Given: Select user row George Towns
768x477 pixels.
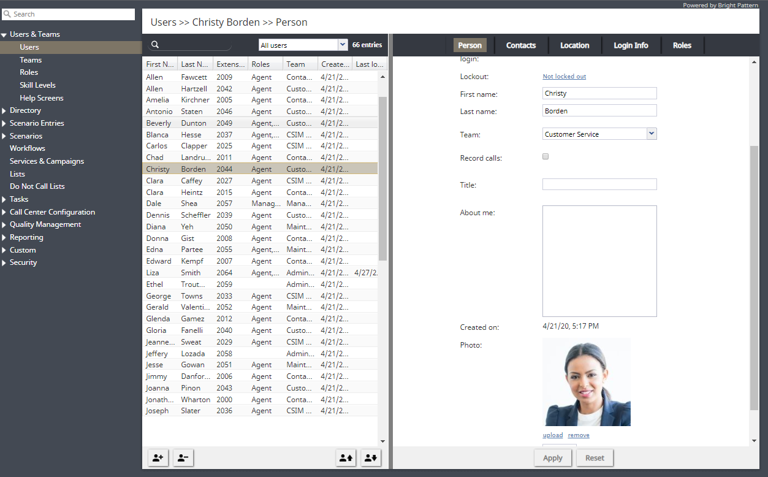Looking at the screenshot, I should 260,296.
